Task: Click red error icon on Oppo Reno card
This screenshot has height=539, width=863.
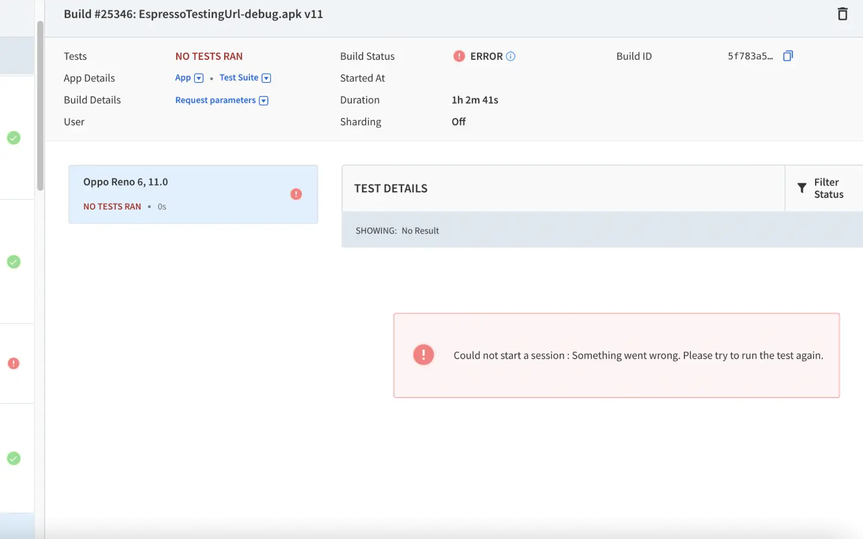Action: (x=296, y=194)
